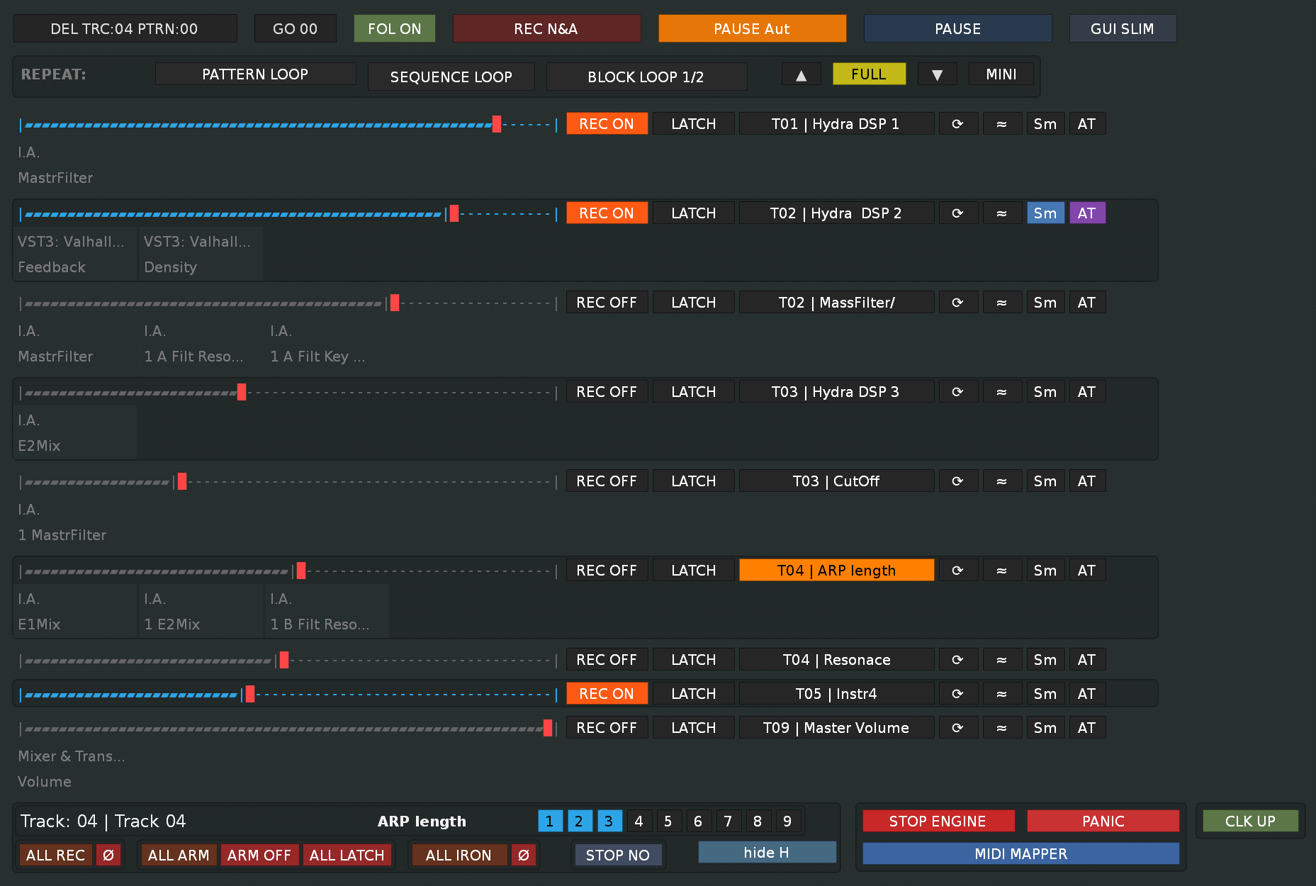Click the wave icon on T02 MassFilter row

point(1002,303)
